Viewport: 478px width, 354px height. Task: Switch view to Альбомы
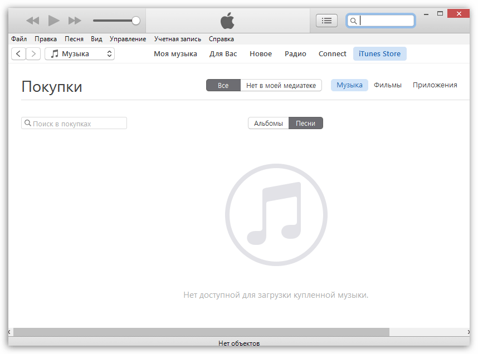[x=269, y=124]
